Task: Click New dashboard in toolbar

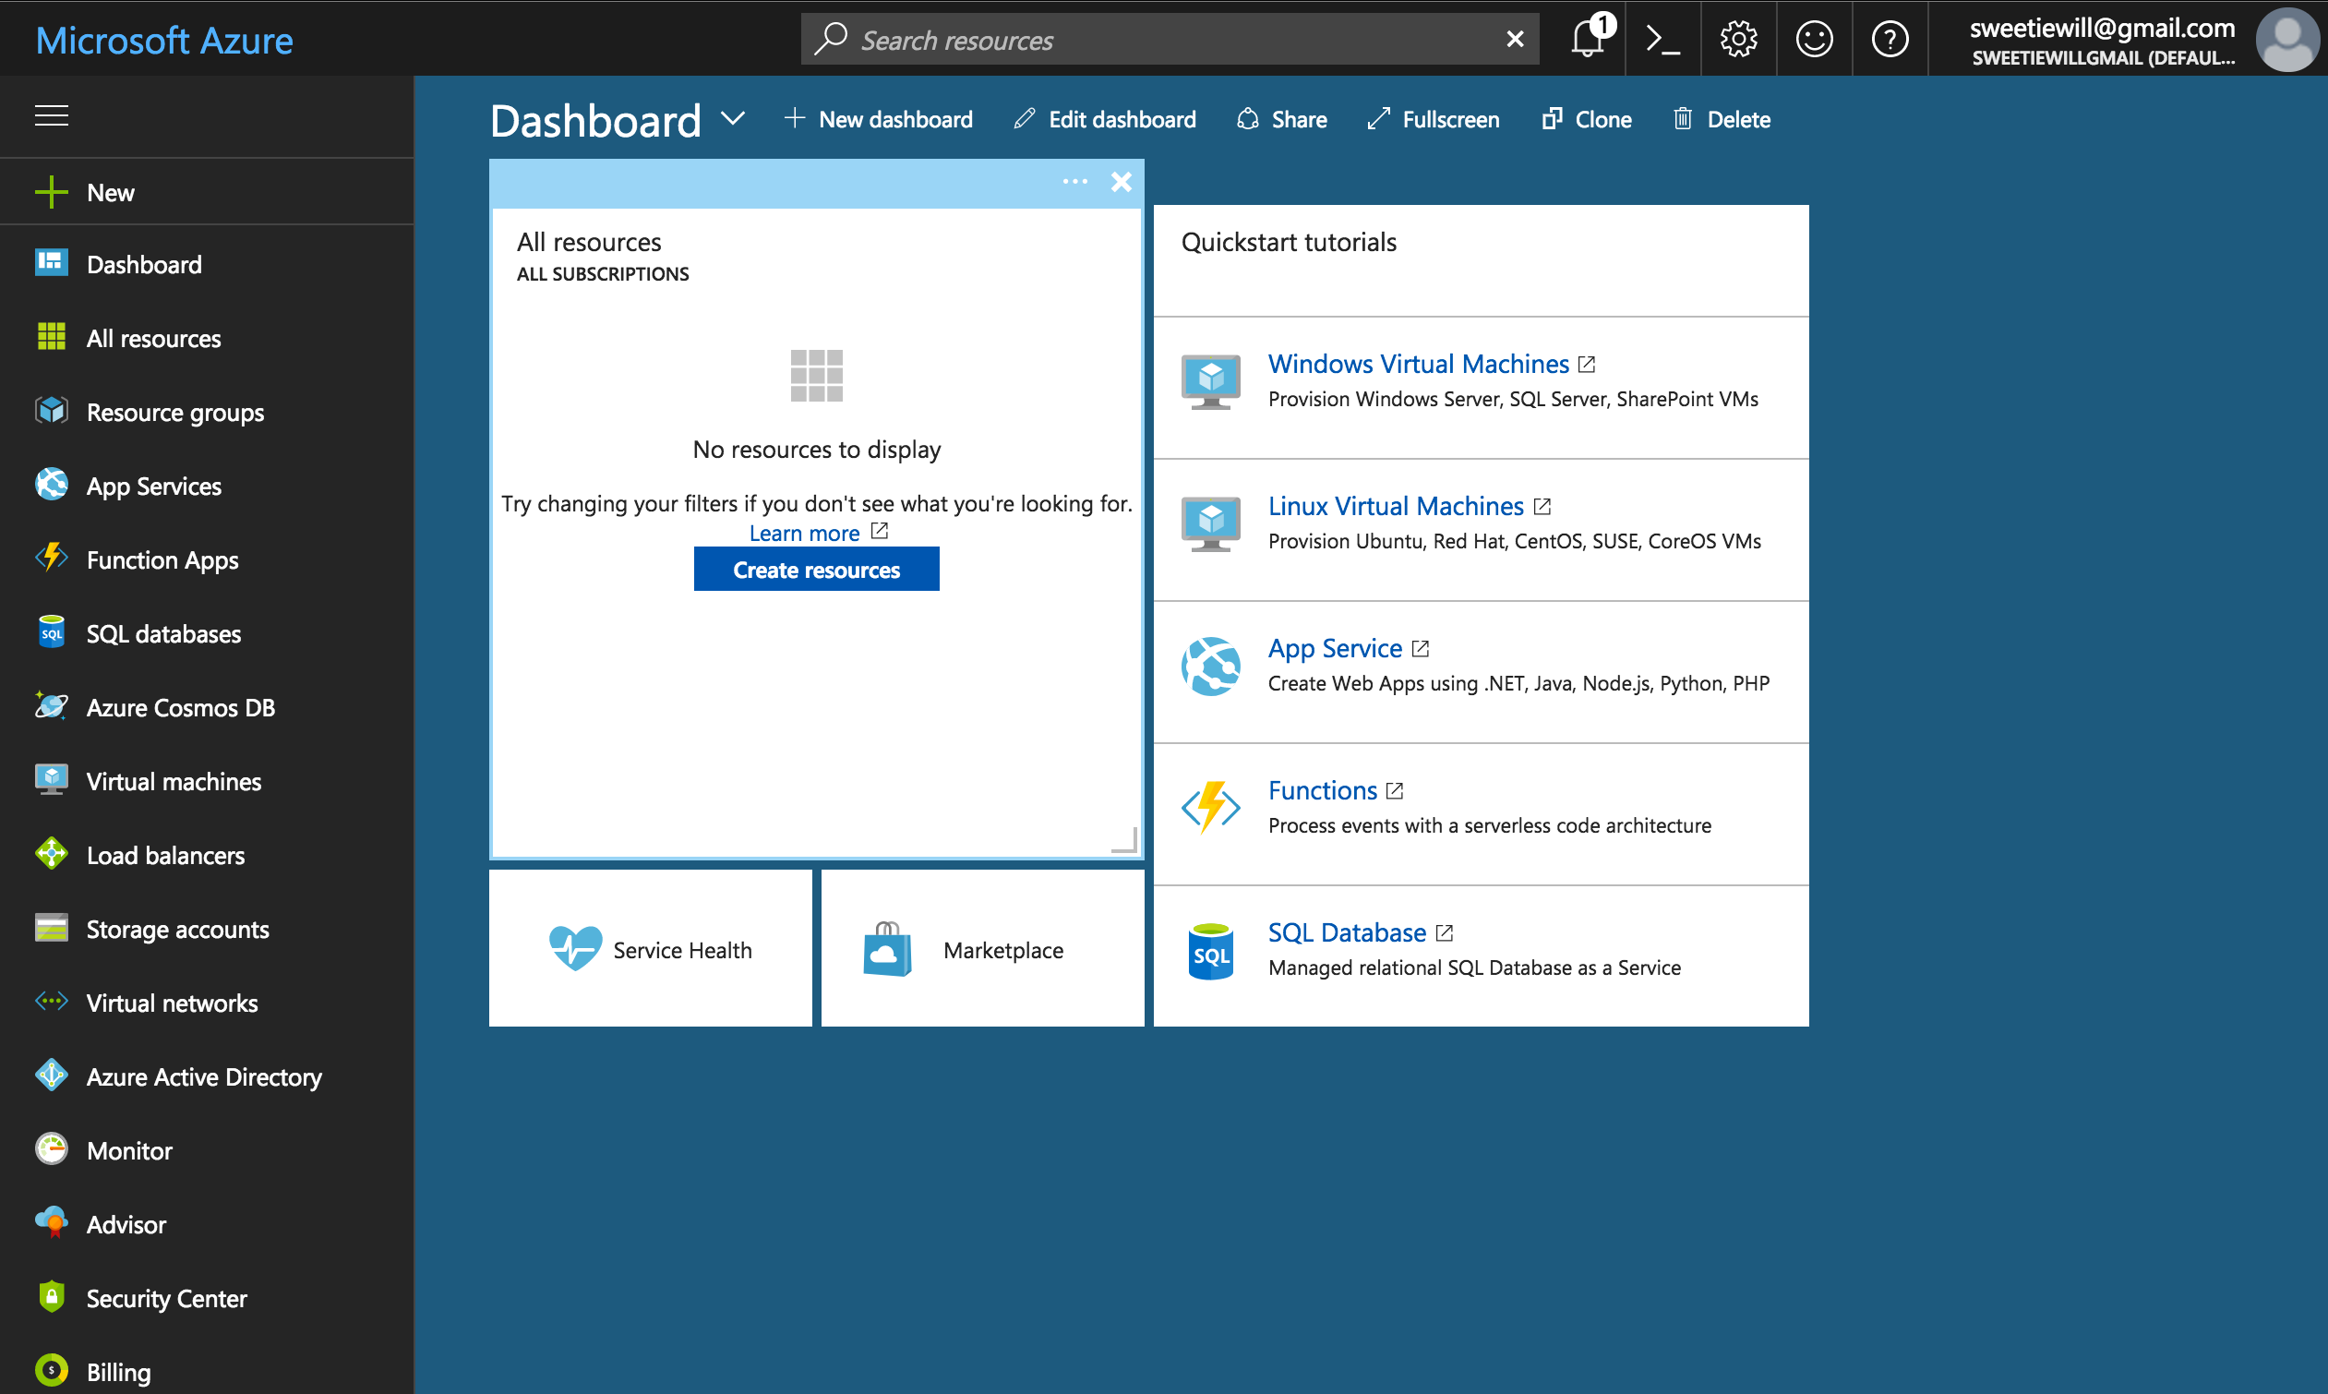Action: (879, 119)
